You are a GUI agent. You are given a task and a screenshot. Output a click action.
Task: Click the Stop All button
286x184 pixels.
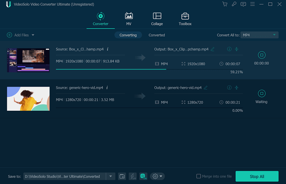(257, 176)
